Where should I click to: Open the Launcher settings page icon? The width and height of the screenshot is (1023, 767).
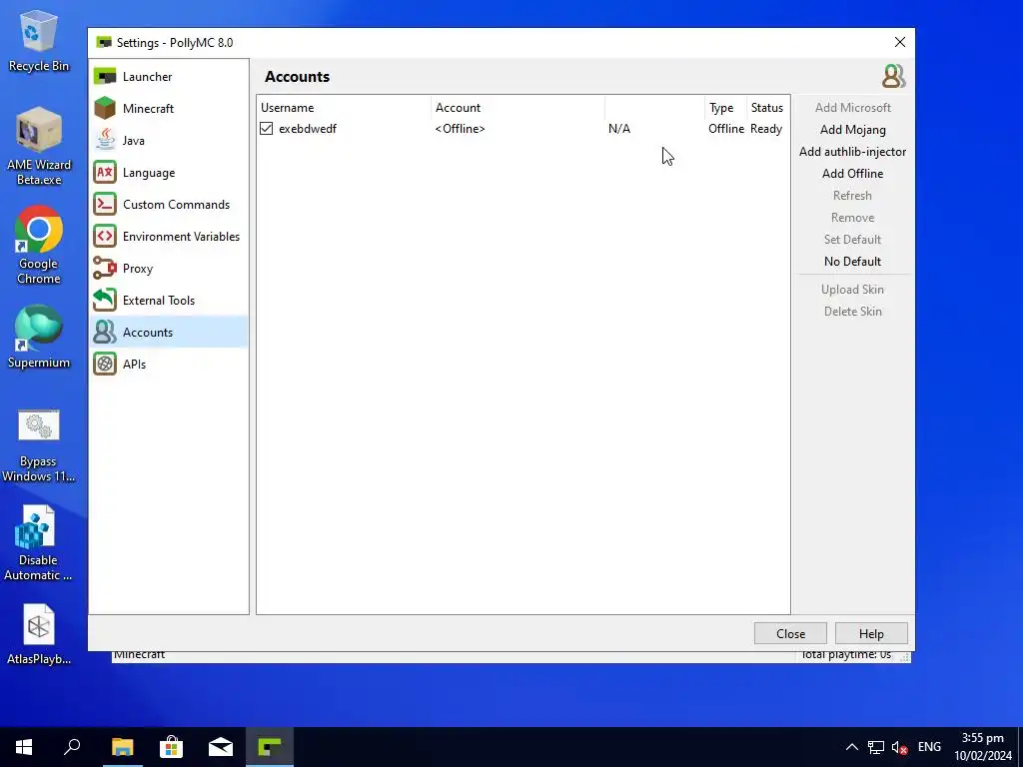tap(104, 76)
